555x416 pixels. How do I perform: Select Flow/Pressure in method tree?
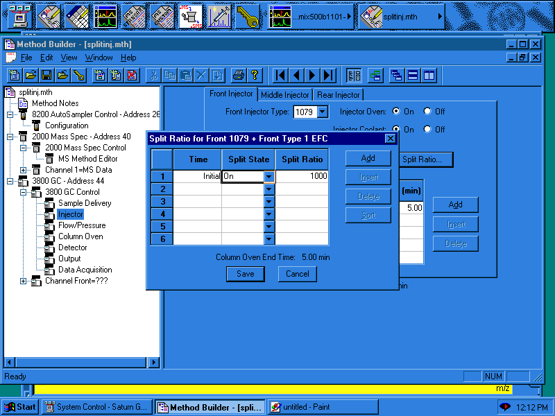(x=82, y=225)
